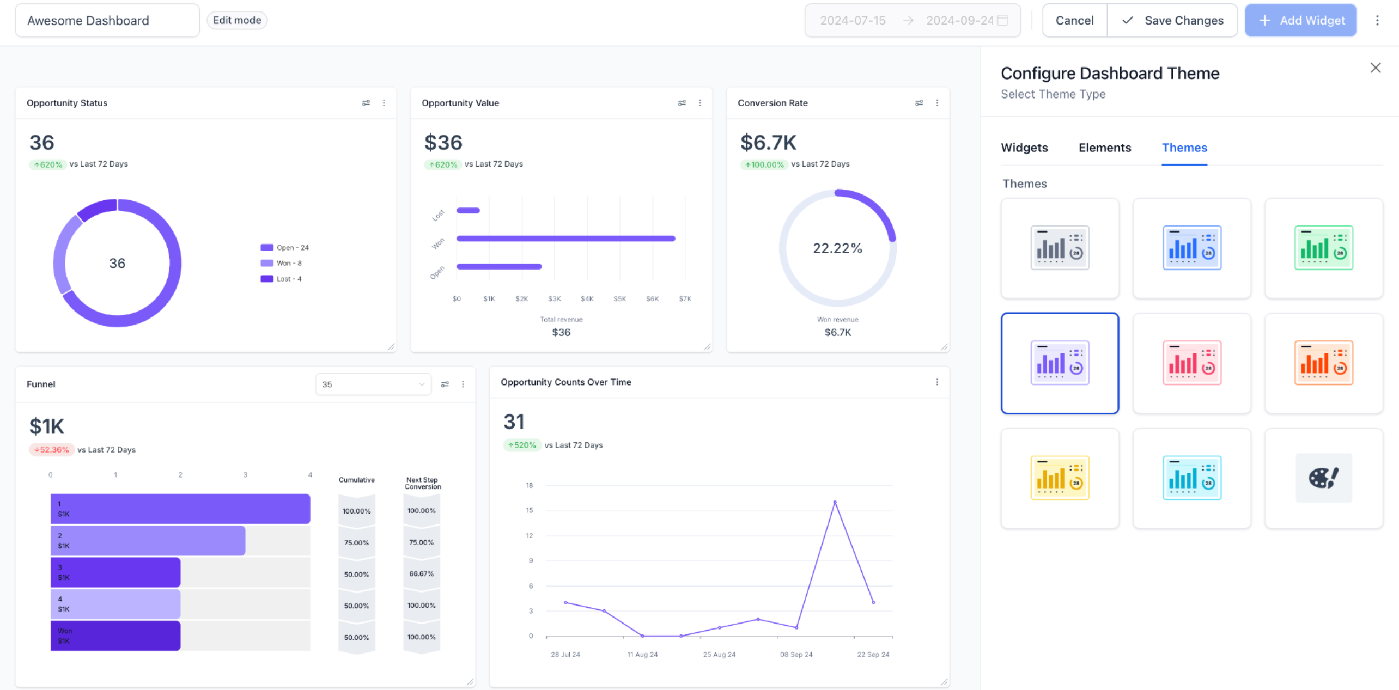Click Conversion Rate widget filter settings icon
Screen dimensions: 1399x690
click(x=919, y=103)
